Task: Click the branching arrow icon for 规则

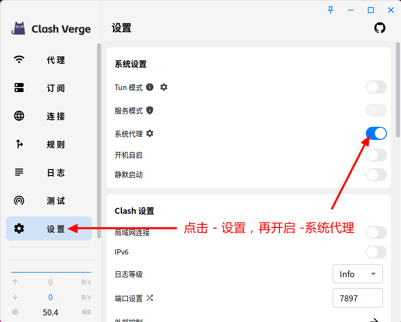Action: click(20, 144)
